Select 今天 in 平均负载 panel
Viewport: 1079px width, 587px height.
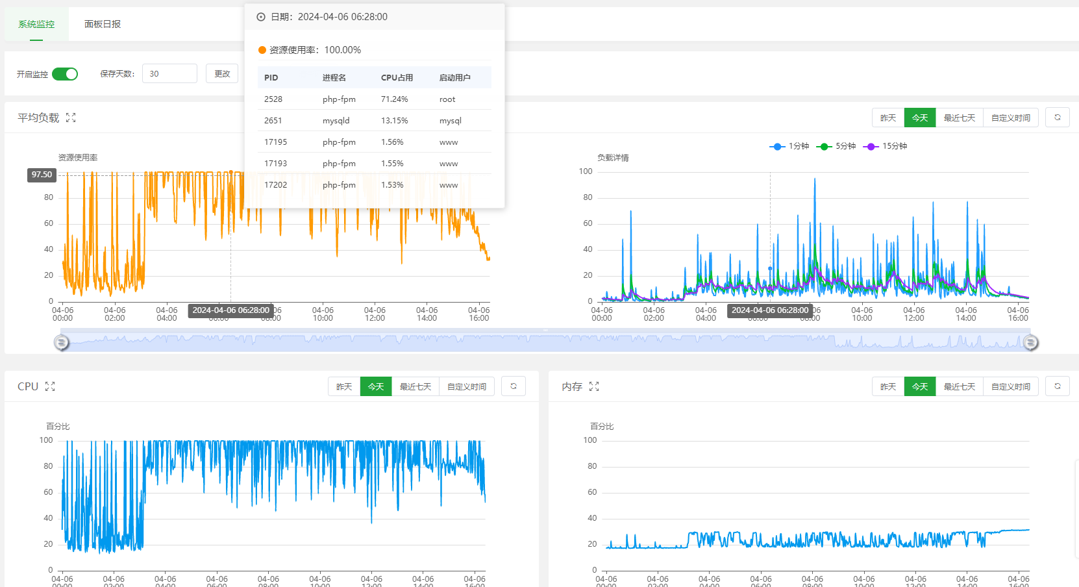click(x=920, y=118)
